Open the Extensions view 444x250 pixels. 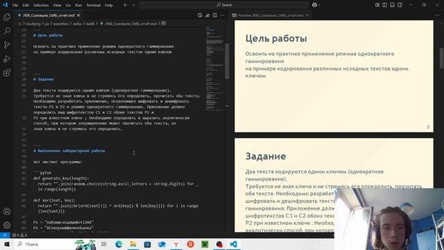coord(7,72)
